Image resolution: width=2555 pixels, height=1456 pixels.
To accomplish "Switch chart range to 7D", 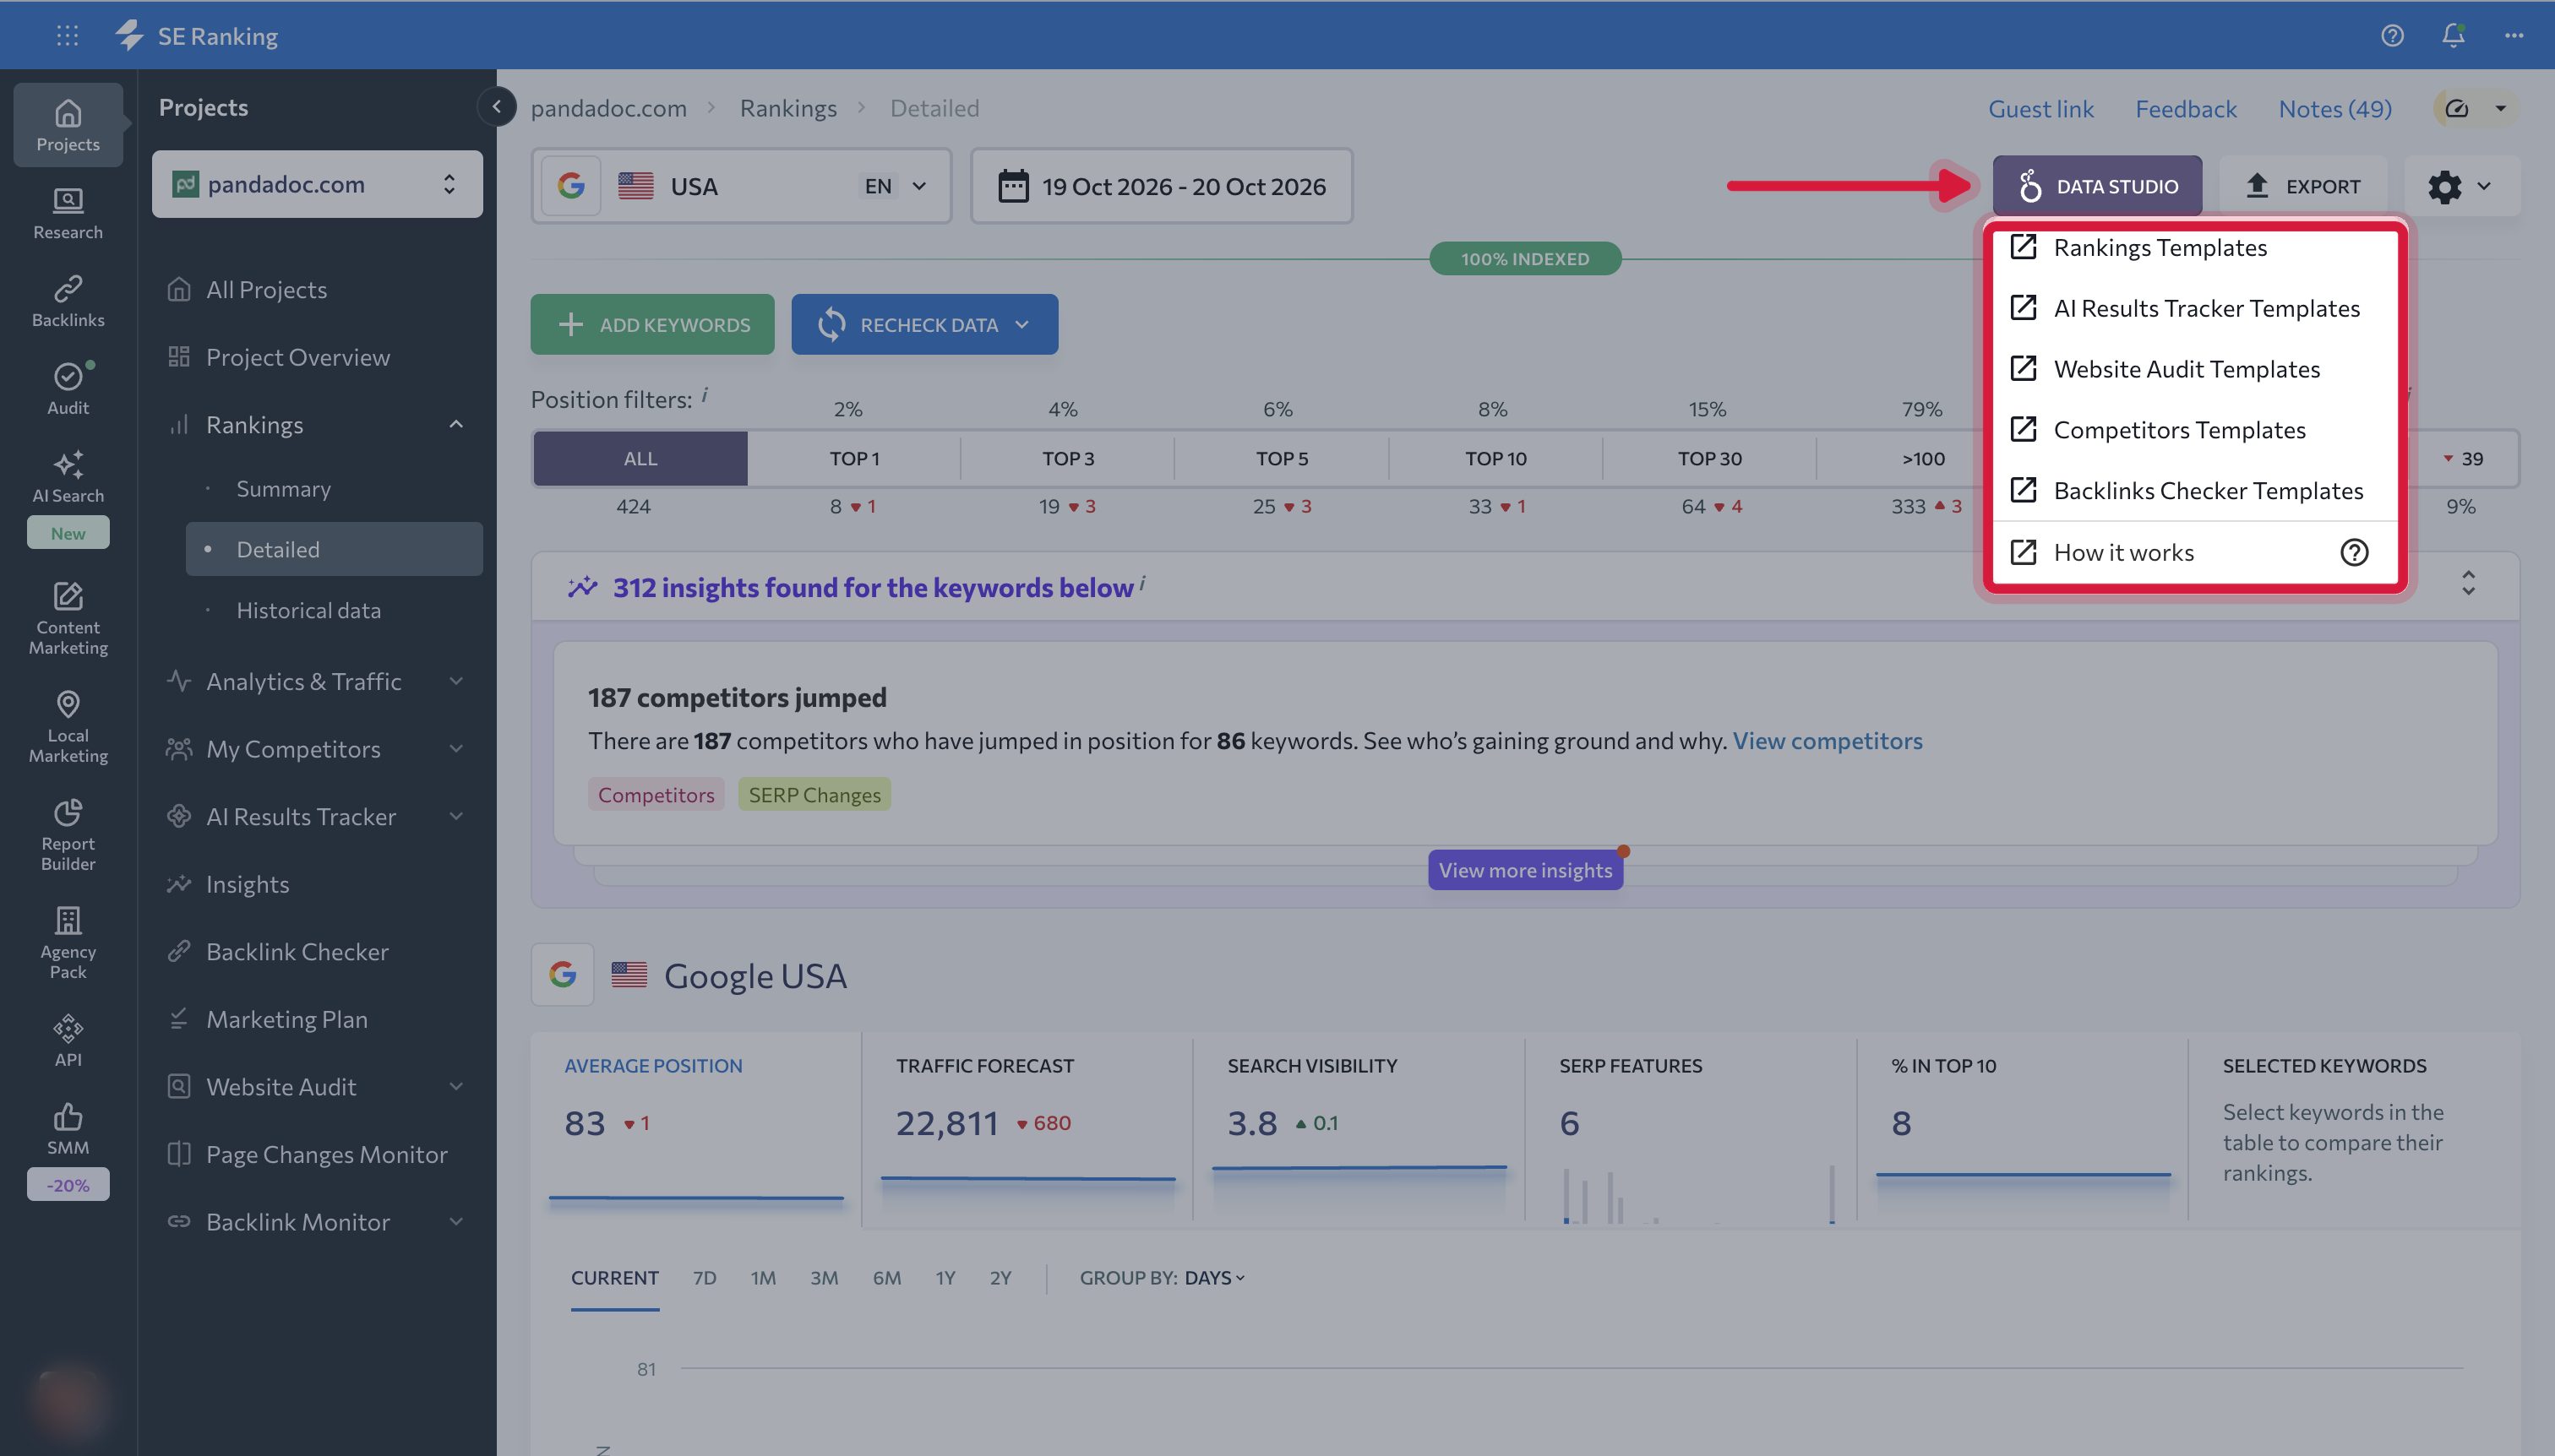I will [x=705, y=1278].
